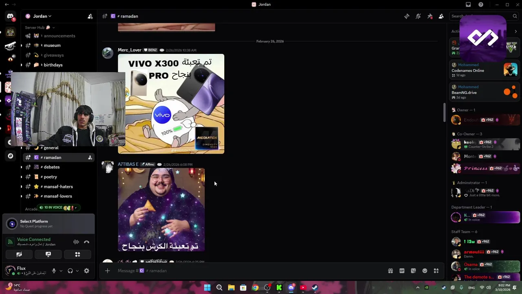Image resolution: width=522 pixels, height=294 pixels.
Task: Open the mansaf-lovers channel
Action: click(60, 196)
